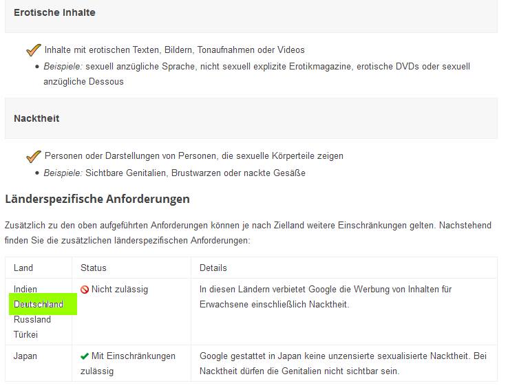Click the Details column header
The height and width of the screenshot is (390, 508).
(213, 268)
